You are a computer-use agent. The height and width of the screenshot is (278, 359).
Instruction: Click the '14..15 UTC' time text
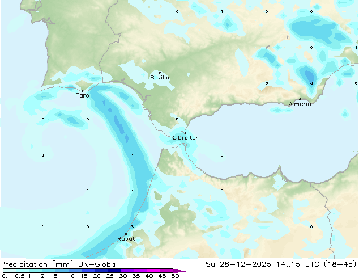coord(297,264)
